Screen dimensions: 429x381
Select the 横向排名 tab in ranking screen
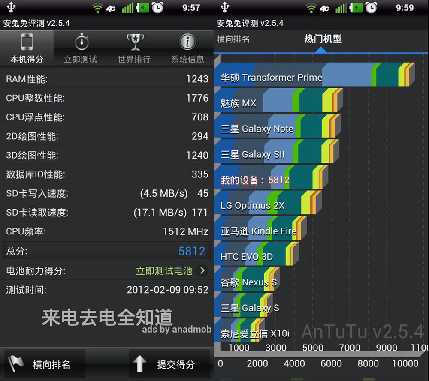click(x=233, y=39)
